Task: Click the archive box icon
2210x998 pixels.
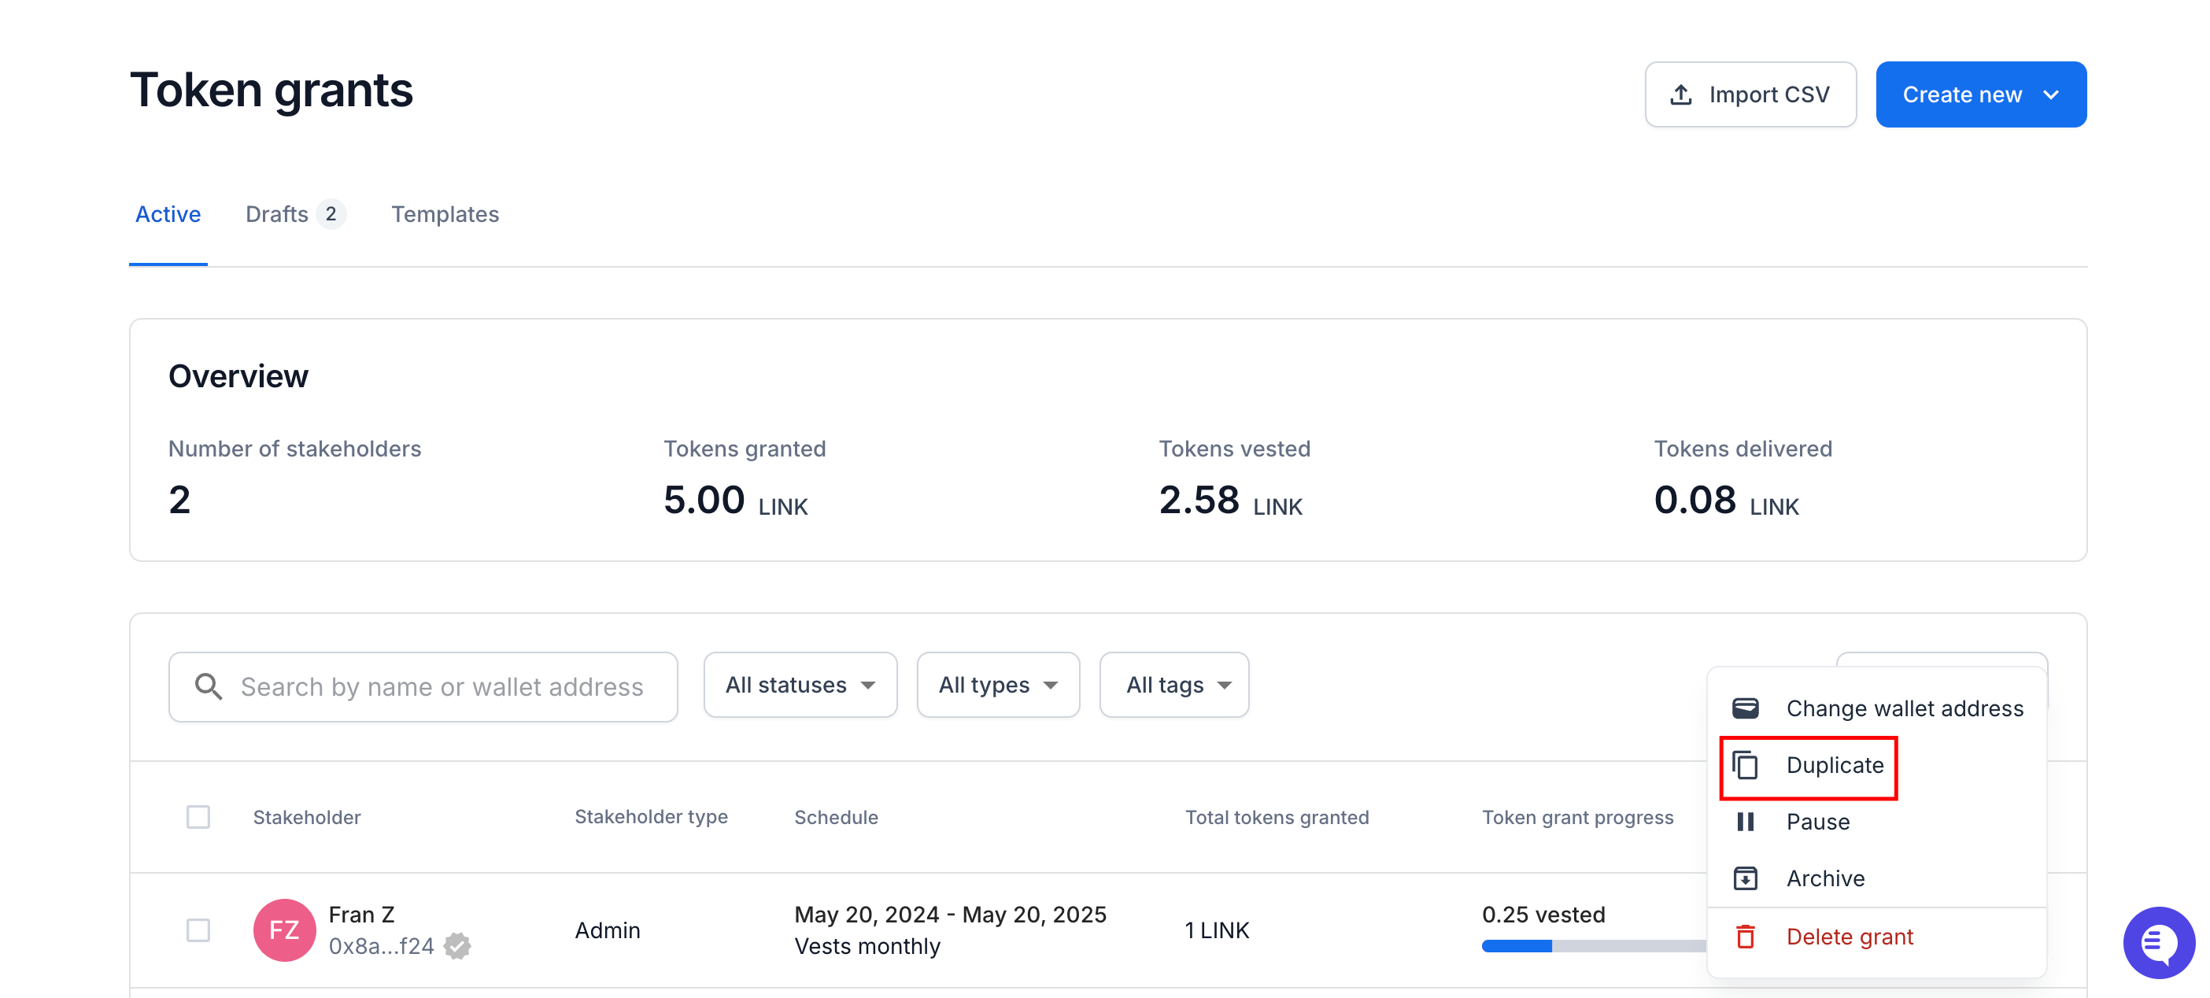Action: pyautogui.click(x=1745, y=878)
